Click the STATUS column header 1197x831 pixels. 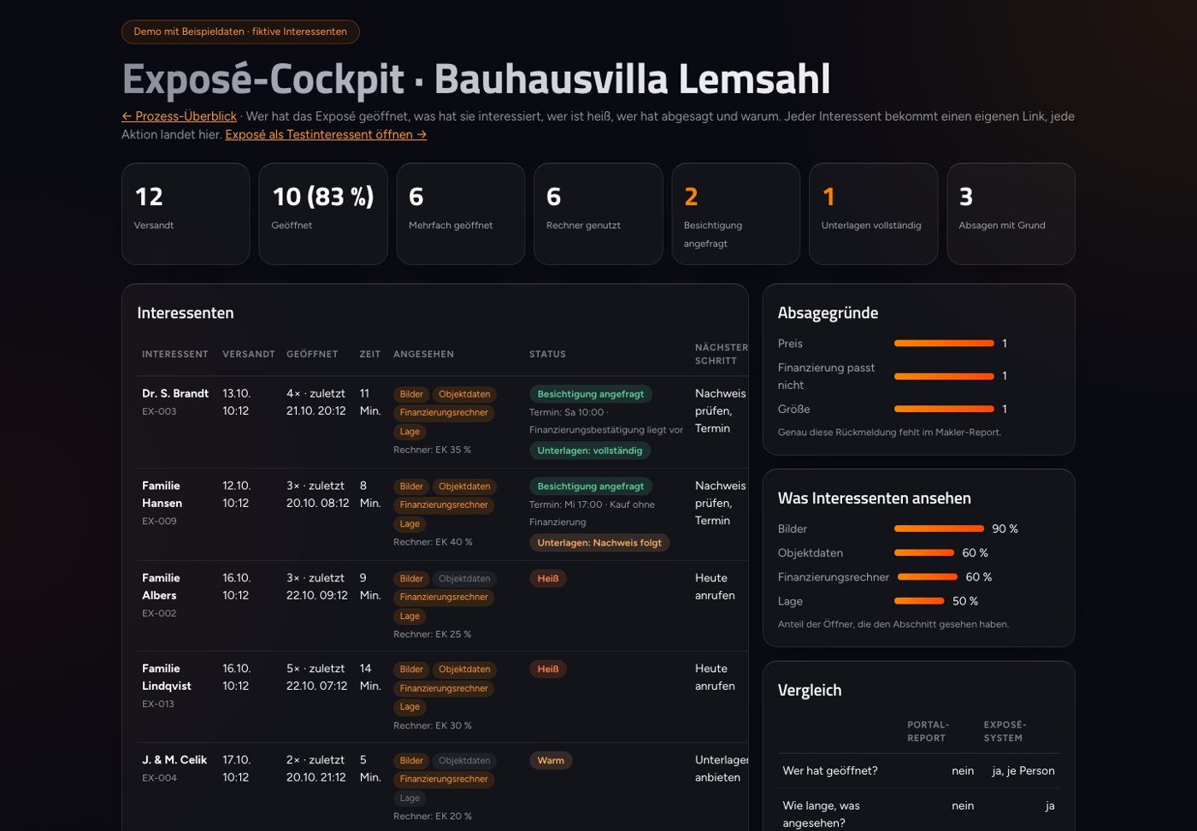[x=547, y=354]
